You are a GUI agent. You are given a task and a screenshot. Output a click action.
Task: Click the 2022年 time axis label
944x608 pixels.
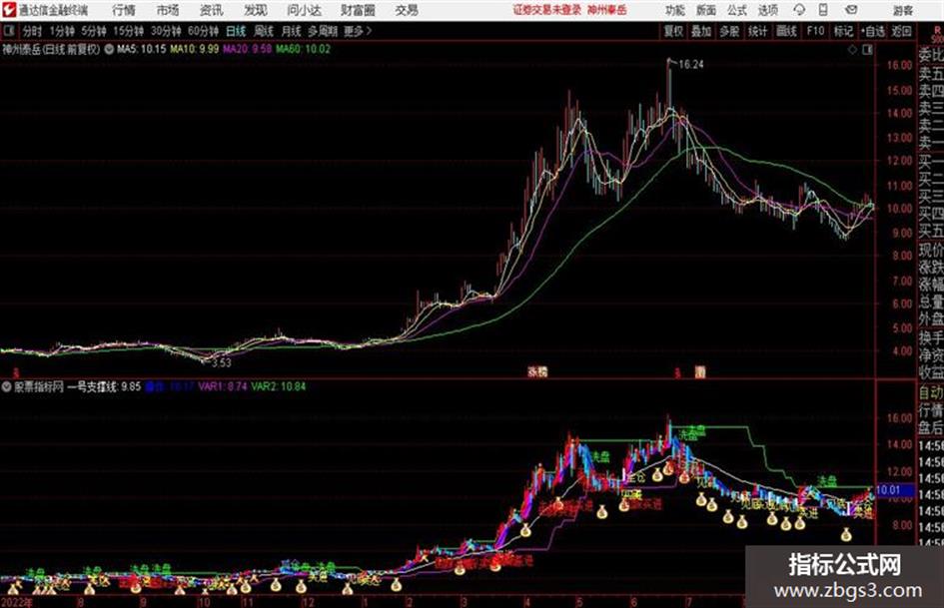point(16,602)
